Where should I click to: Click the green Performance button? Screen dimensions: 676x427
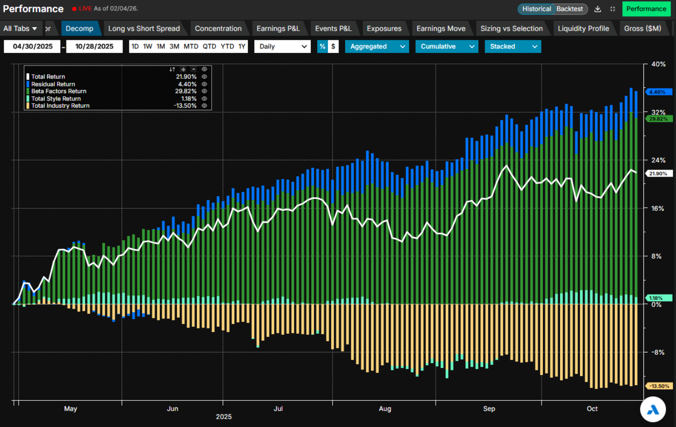pos(646,9)
